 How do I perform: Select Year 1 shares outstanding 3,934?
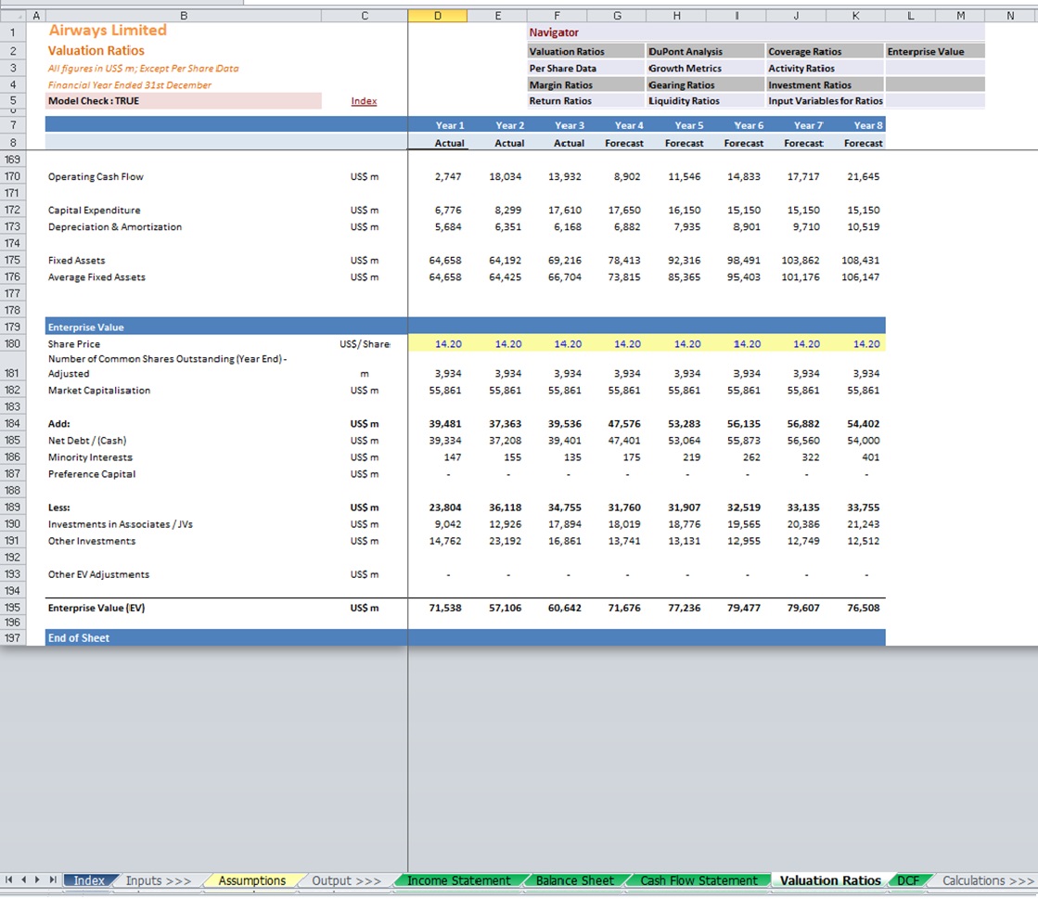[438, 373]
